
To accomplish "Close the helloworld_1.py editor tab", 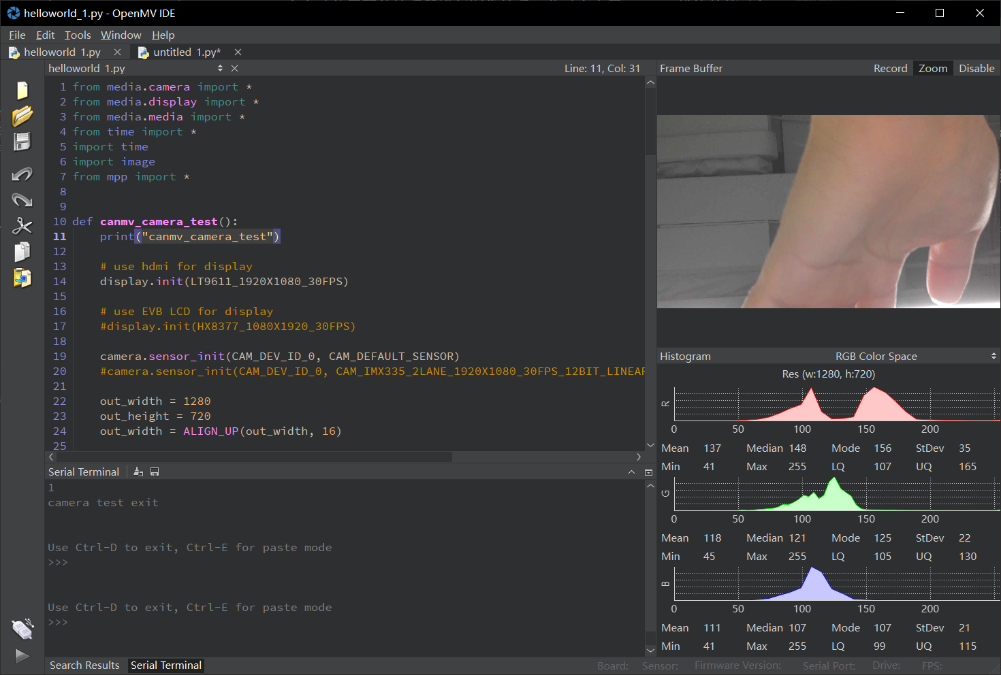I will pos(117,52).
